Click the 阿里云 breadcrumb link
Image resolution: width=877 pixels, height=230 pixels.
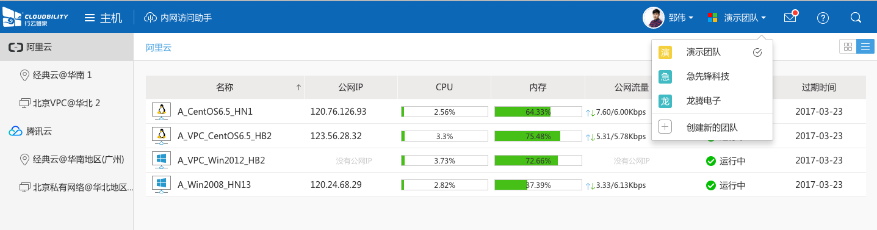[159, 48]
